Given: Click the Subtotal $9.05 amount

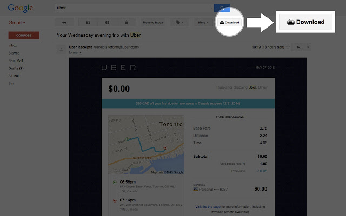Looking at the screenshot, I should [x=262, y=156].
